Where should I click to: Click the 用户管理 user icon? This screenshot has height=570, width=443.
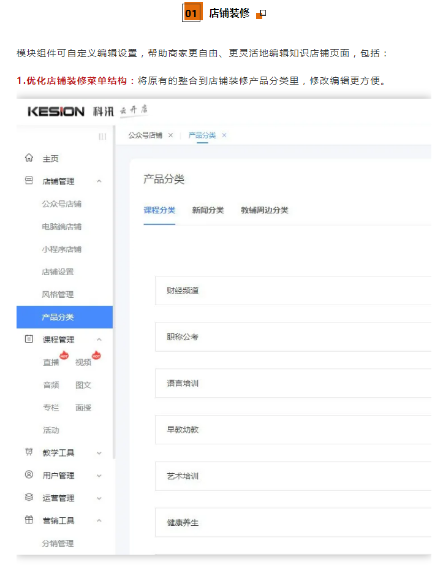pos(29,475)
